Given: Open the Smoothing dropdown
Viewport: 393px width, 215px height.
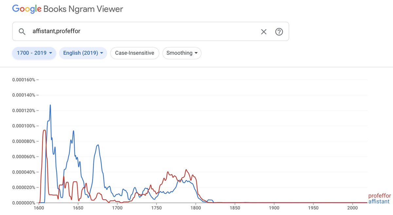Looking at the screenshot, I should pos(182,53).
